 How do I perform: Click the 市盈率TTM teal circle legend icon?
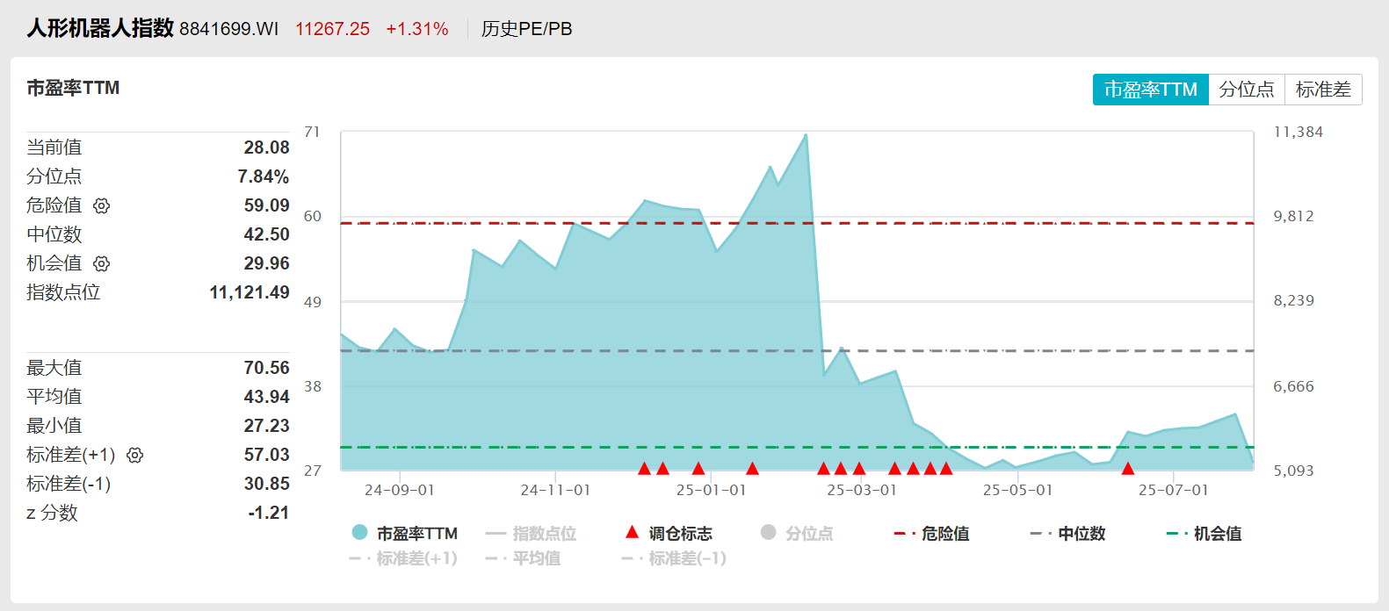tap(359, 532)
